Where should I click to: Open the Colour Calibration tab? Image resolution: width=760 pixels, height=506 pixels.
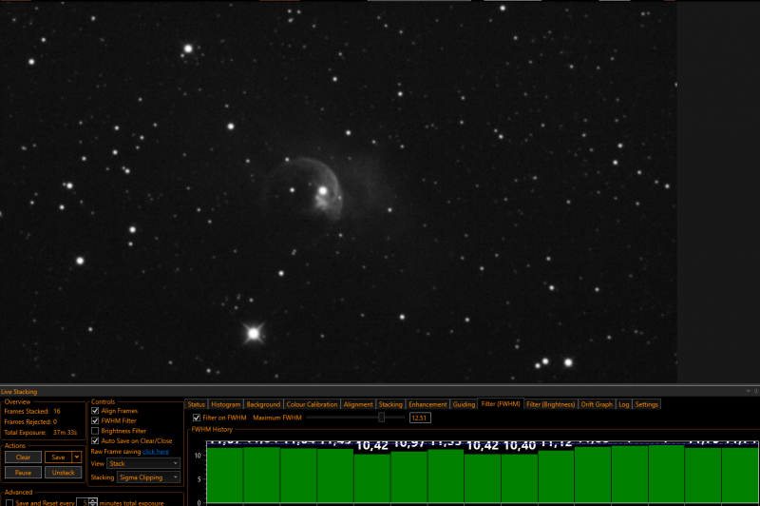[x=312, y=404]
